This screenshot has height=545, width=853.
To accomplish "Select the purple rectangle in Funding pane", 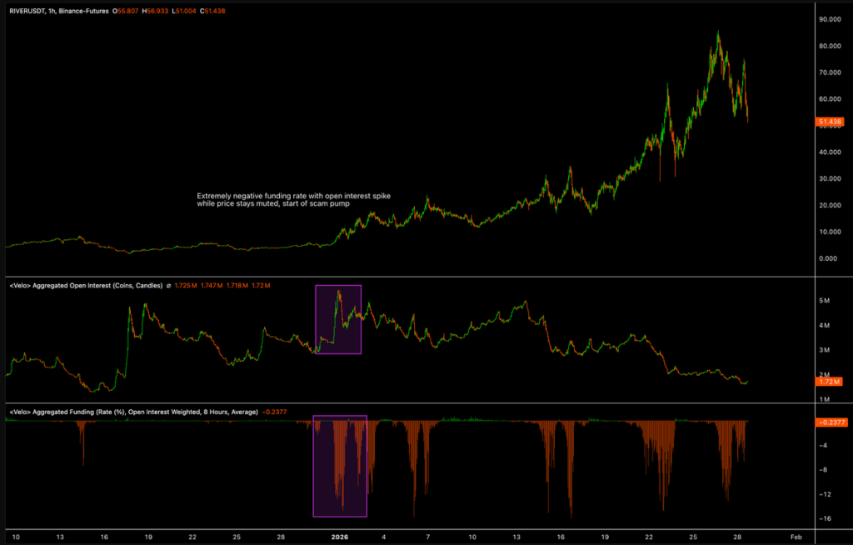I will (x=313, y=465).
